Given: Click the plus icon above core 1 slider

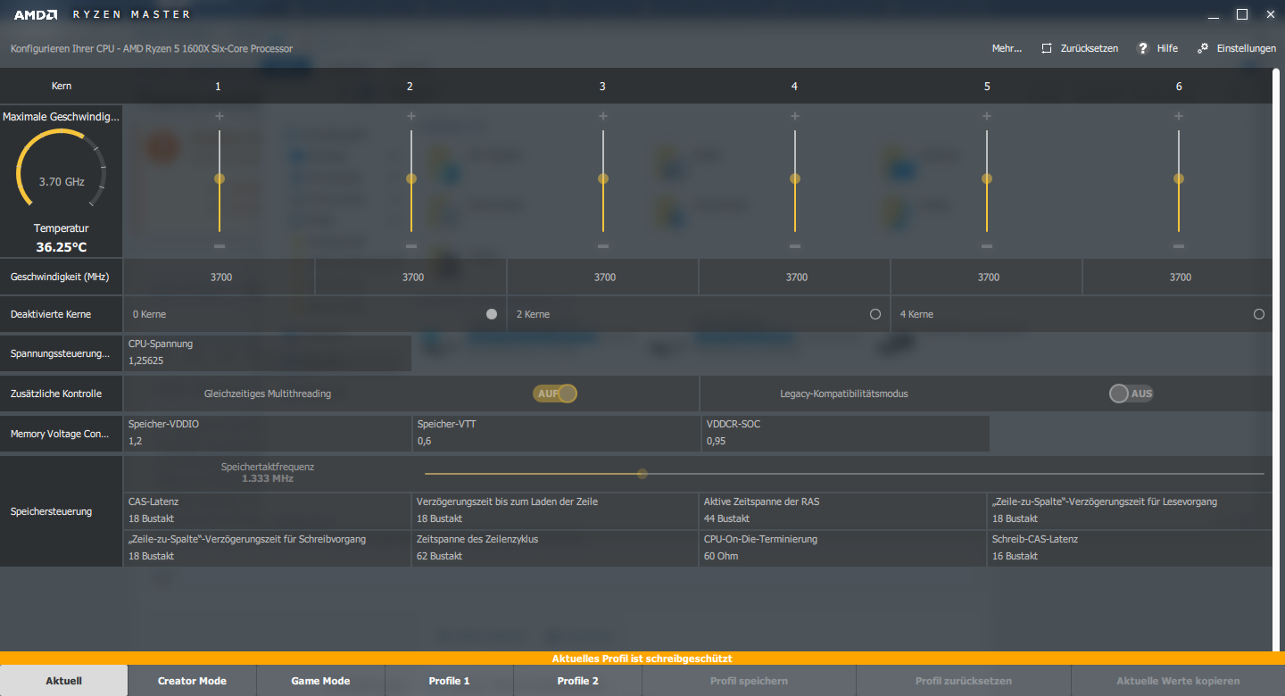Looking at the screenshot, I should pos(220,116).
